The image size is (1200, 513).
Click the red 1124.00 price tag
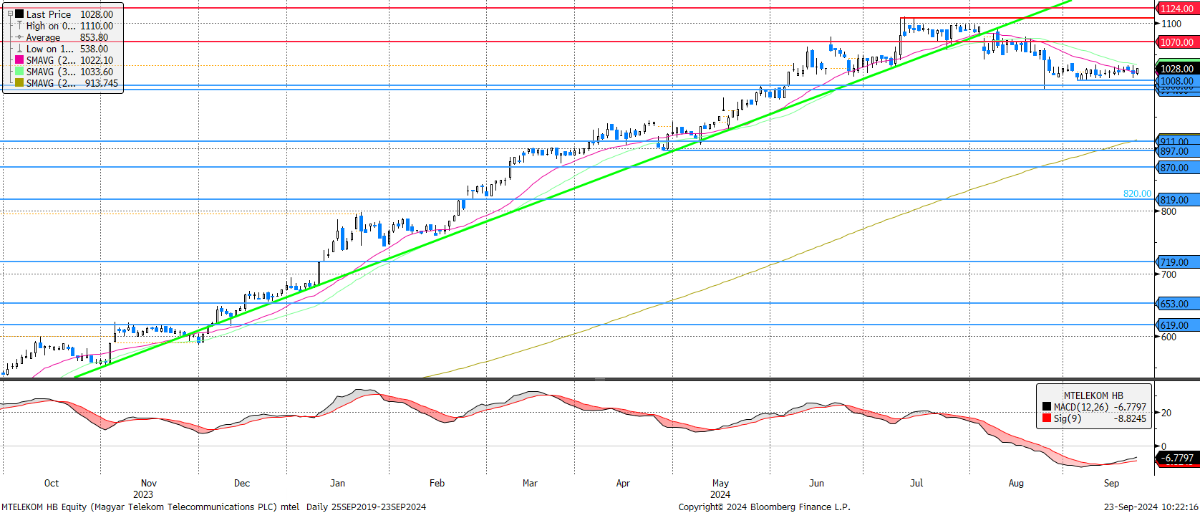(1178, 9)
